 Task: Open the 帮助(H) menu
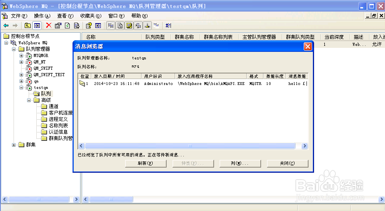pyautogui.click(x=139, y=16)
